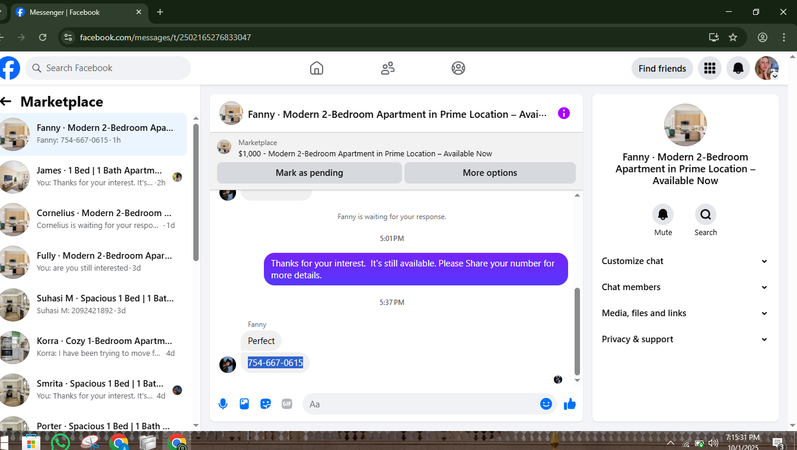Reload the page in Chrome
Viewport: 797px width, 450px height.
click(x=43, y=37)
